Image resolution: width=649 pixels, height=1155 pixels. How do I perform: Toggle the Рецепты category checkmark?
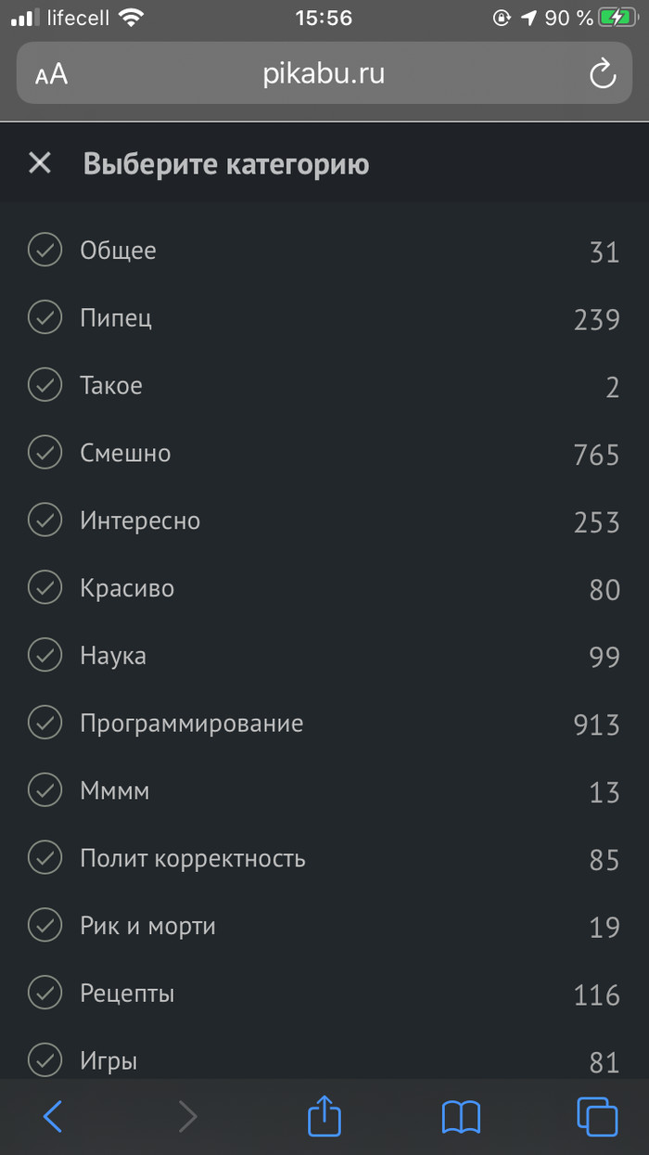(x=45, y=994)
